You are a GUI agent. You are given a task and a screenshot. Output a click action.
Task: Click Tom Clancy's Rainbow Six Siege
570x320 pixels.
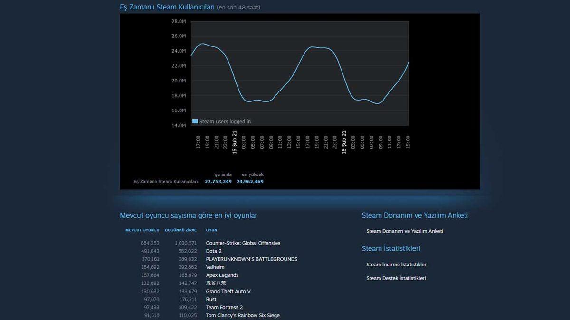click(x=242, y=315)
